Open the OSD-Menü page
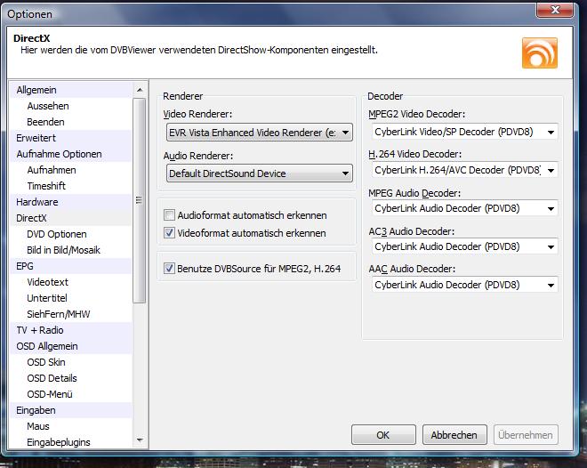Viewport: 587px width, 468px height. coord(50,394)
